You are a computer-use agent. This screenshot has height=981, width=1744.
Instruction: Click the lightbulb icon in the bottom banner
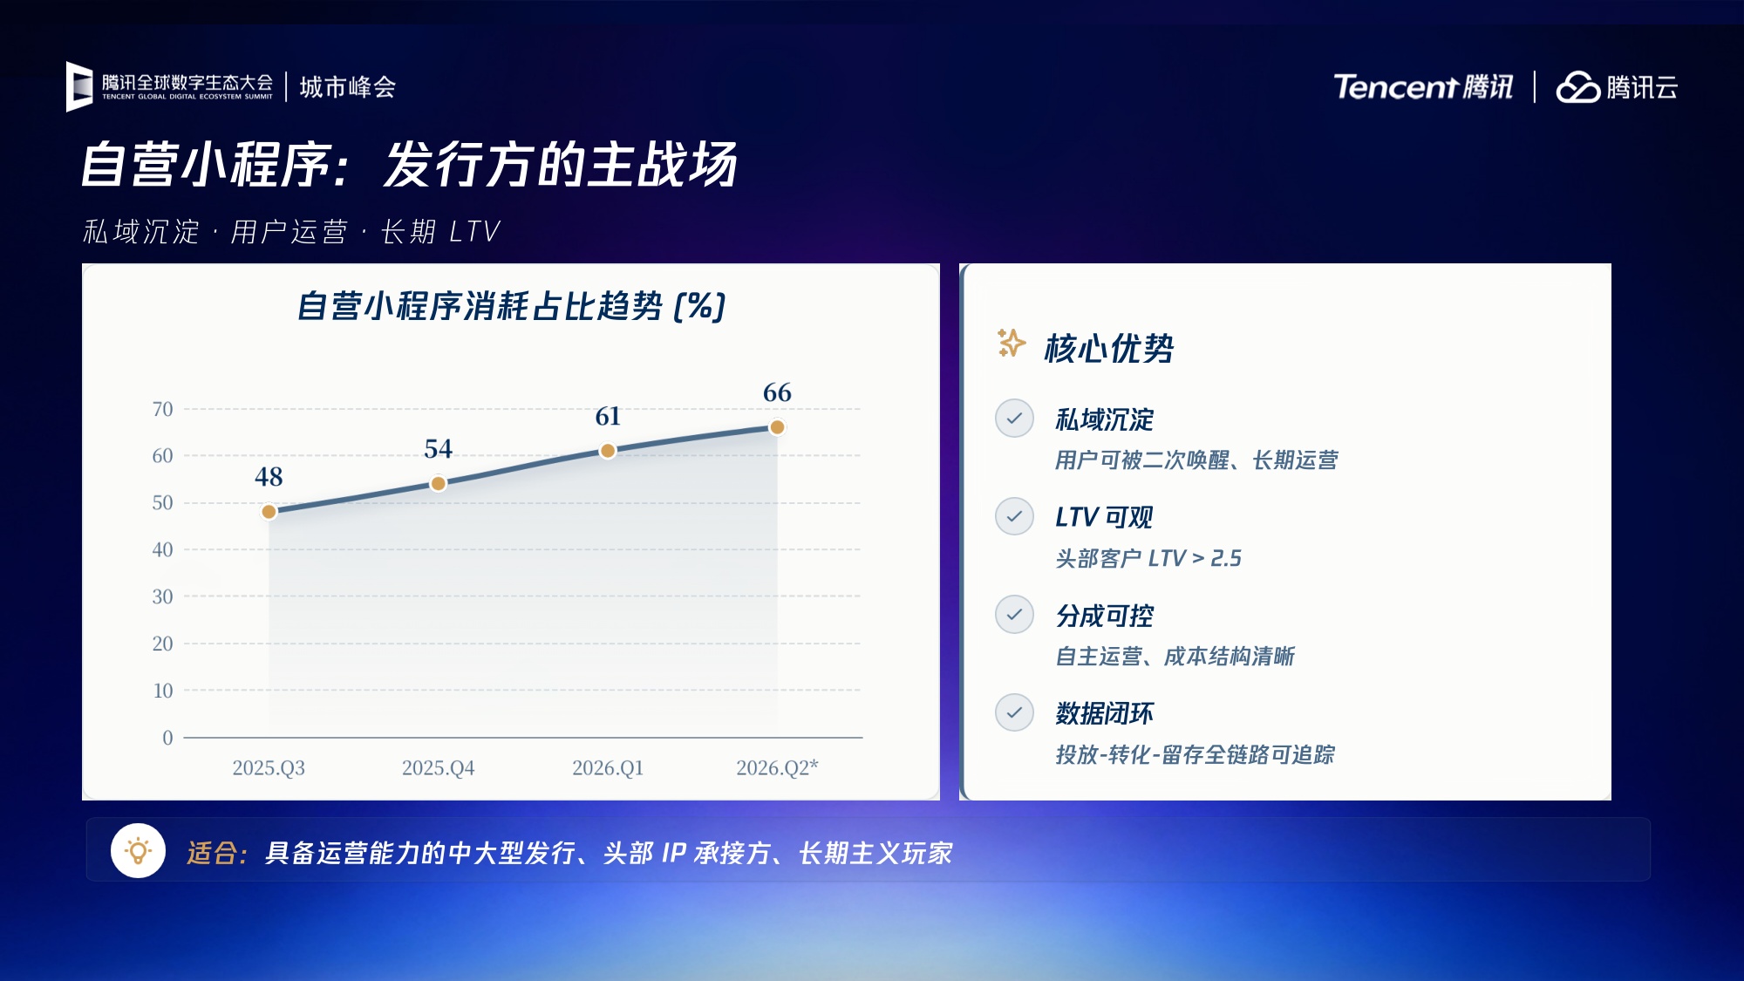[x=138, y=850]
